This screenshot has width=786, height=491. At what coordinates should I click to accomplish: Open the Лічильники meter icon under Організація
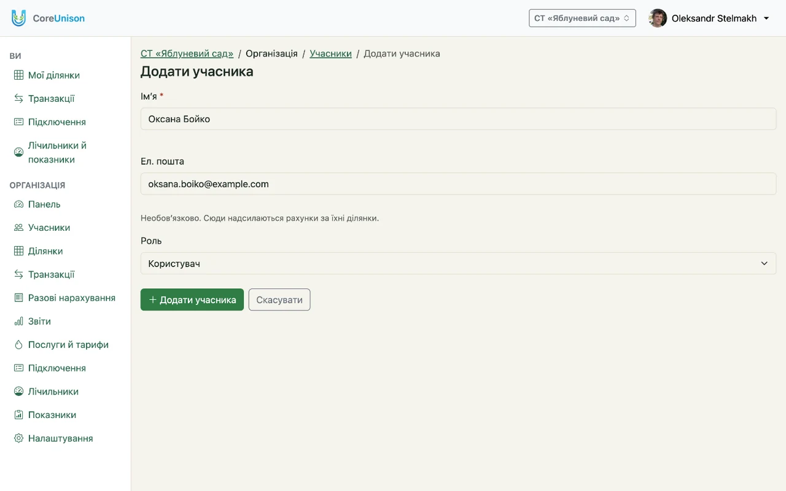pyautogui.click(x=18, y=392)
